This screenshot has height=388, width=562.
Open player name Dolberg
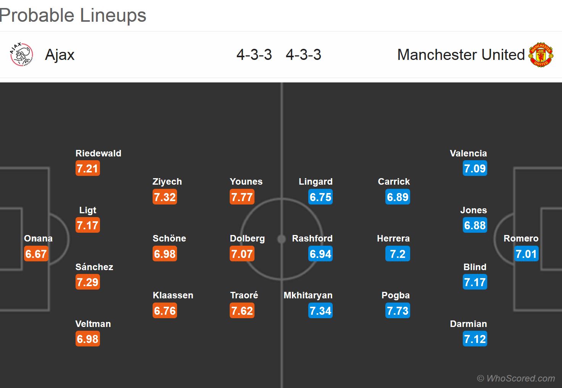coord(247,238)
